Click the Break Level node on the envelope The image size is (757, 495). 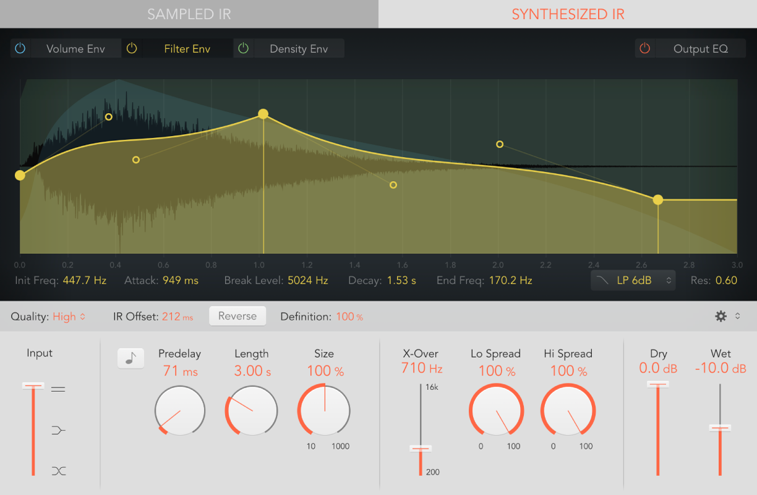tap(263, 114)
